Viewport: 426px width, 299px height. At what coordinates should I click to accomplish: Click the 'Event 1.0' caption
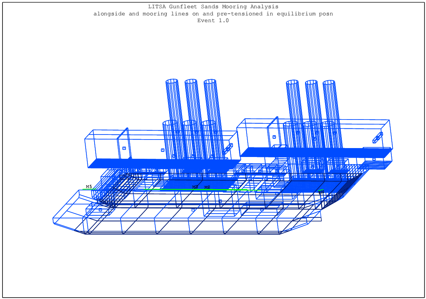[213, 20]
